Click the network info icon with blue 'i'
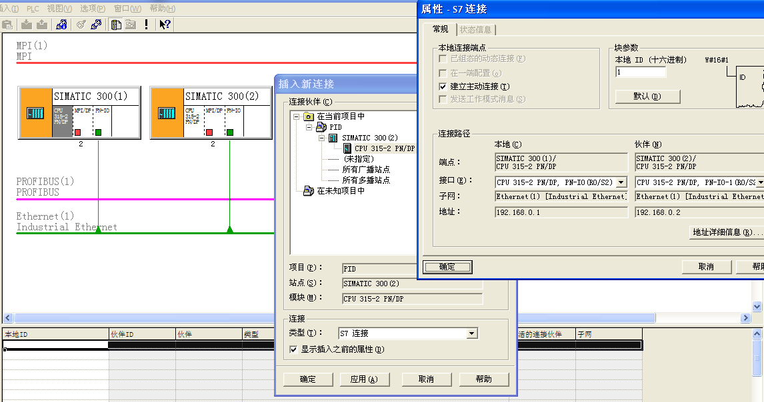Screen dimensions: 764x402 [61, 25]
